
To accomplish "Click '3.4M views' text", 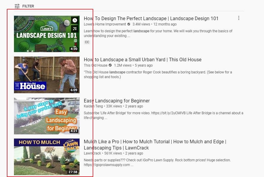I will click(x=141, y=24).
